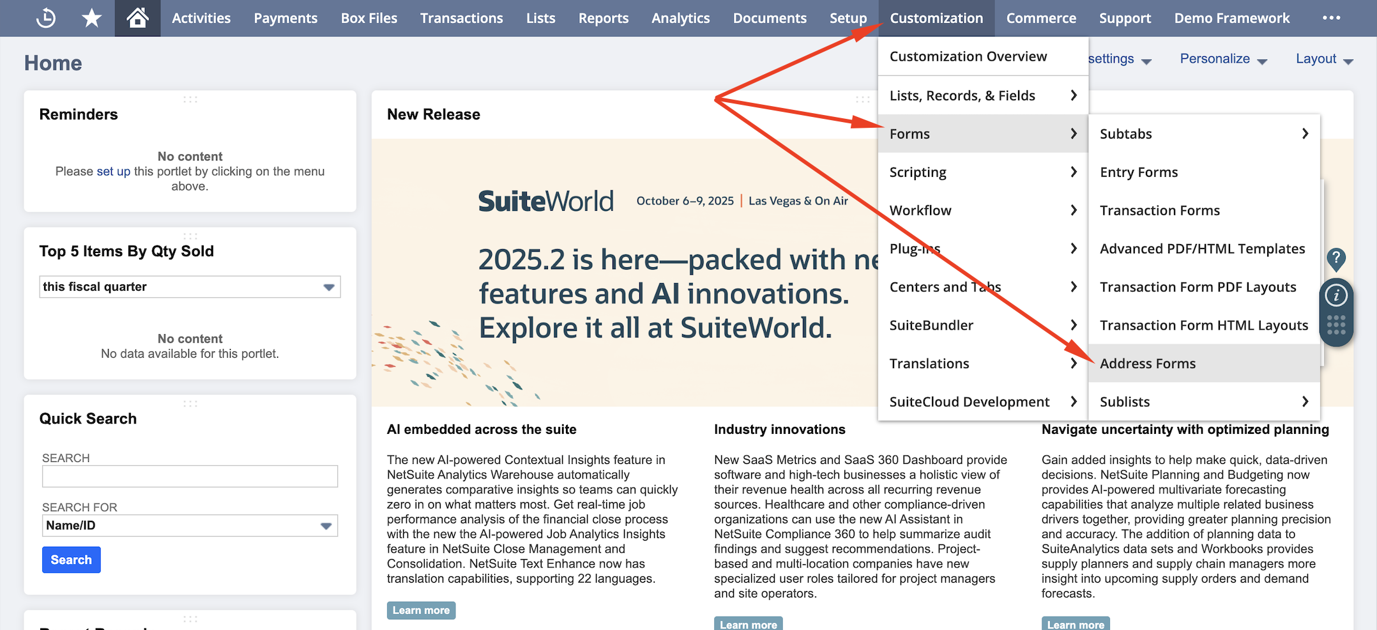
Task: Open the Transactions menu
Action: pos(462,18)
